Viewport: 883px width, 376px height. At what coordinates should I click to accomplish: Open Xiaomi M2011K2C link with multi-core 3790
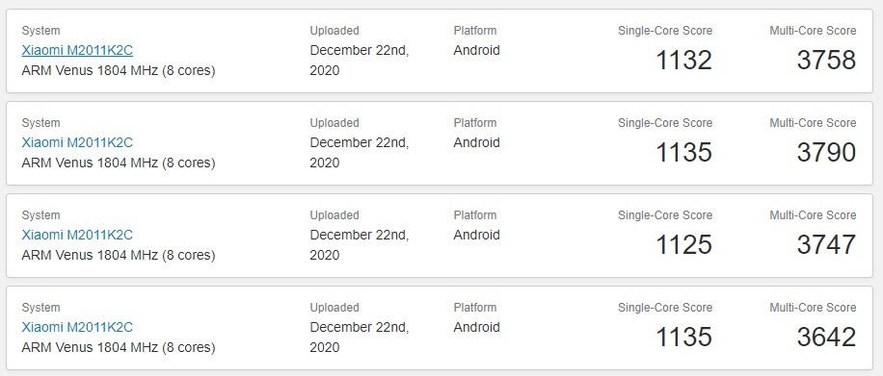pyautogui.click(x=77, y=142)
